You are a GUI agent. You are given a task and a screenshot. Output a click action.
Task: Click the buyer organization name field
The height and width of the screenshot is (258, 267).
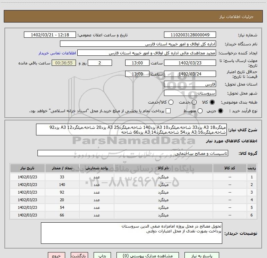tap(138, 44)
